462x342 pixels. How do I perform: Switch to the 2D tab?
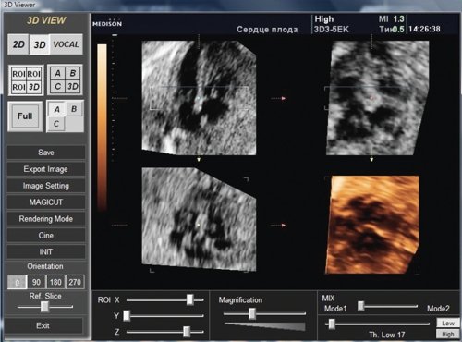pos(18,44)
